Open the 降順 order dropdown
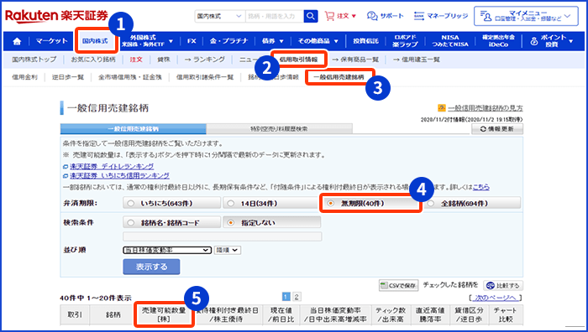Image resolution: width=588 pixels, height=332 pixels. (x=228, y=250)
